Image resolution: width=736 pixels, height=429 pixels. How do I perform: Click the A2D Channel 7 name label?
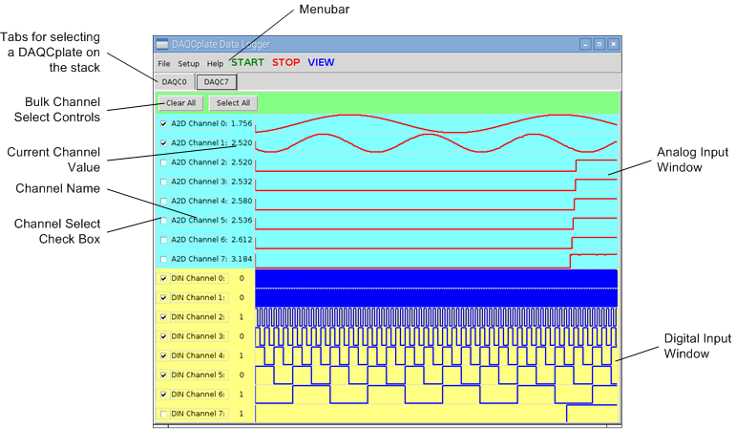[x=199, y=259]
